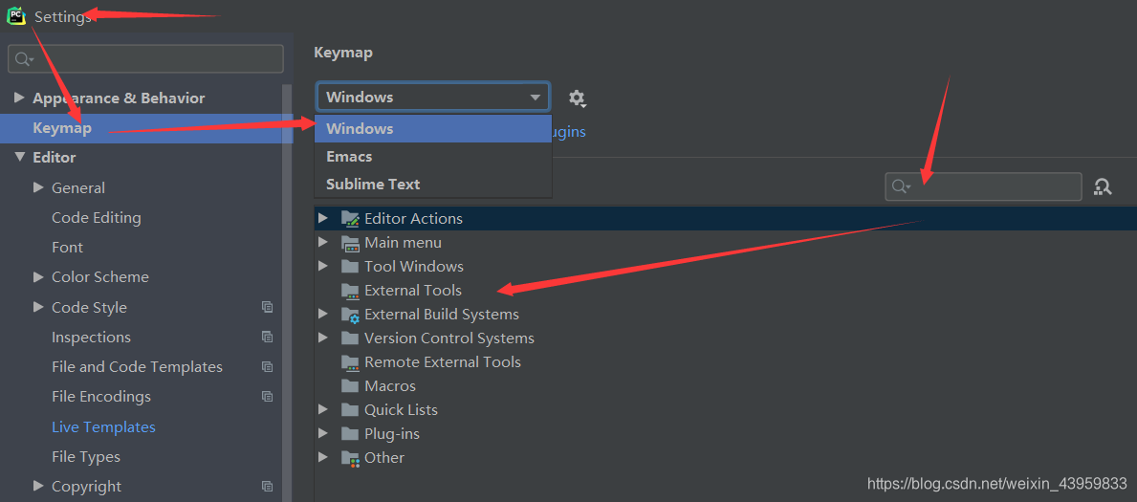The width and height of the screenshot is (1137, 502).
Task: Expand the Appearance & Behavior section
Action: click(x=19, y=98)
